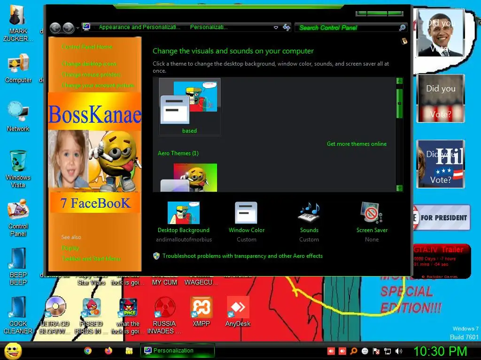Screen dimensions: 481x360
Task: Open Change desktop icons link
Action: coord(89,64)
